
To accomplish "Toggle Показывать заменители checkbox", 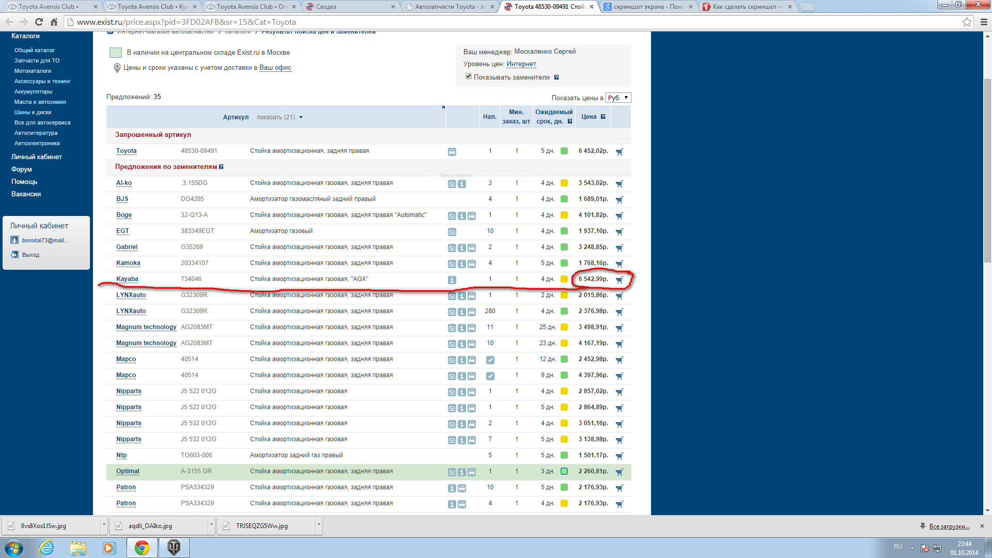I will (x=469, y=76).
